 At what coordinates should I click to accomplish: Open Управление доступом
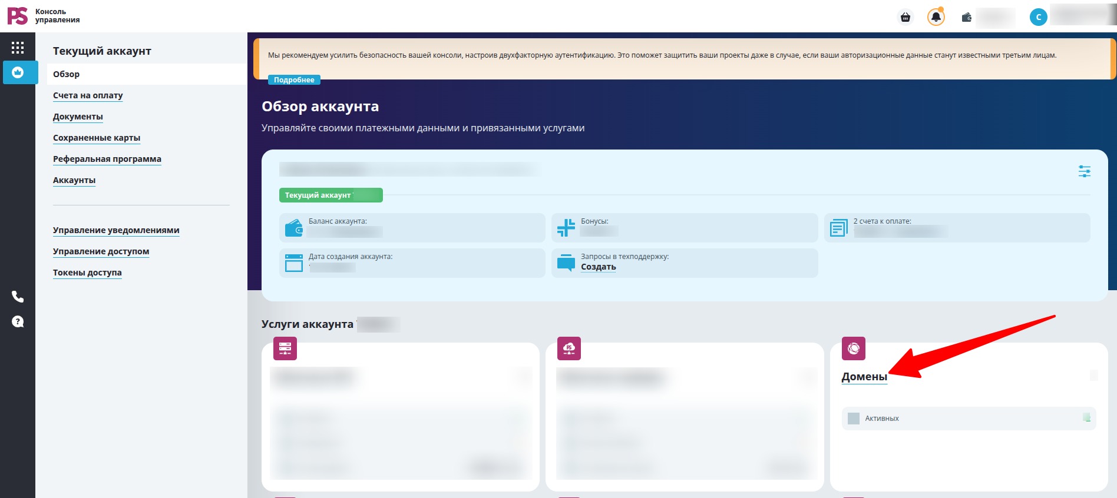101,251
